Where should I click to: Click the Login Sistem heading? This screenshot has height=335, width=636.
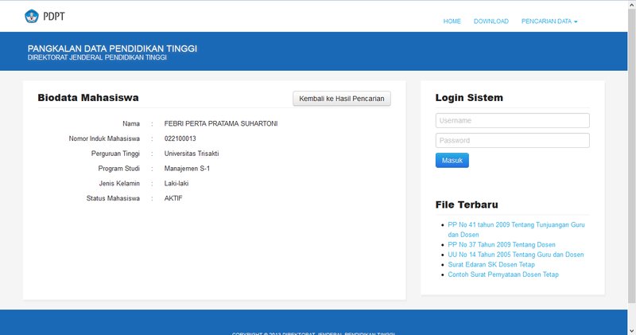tap(469, 97)
